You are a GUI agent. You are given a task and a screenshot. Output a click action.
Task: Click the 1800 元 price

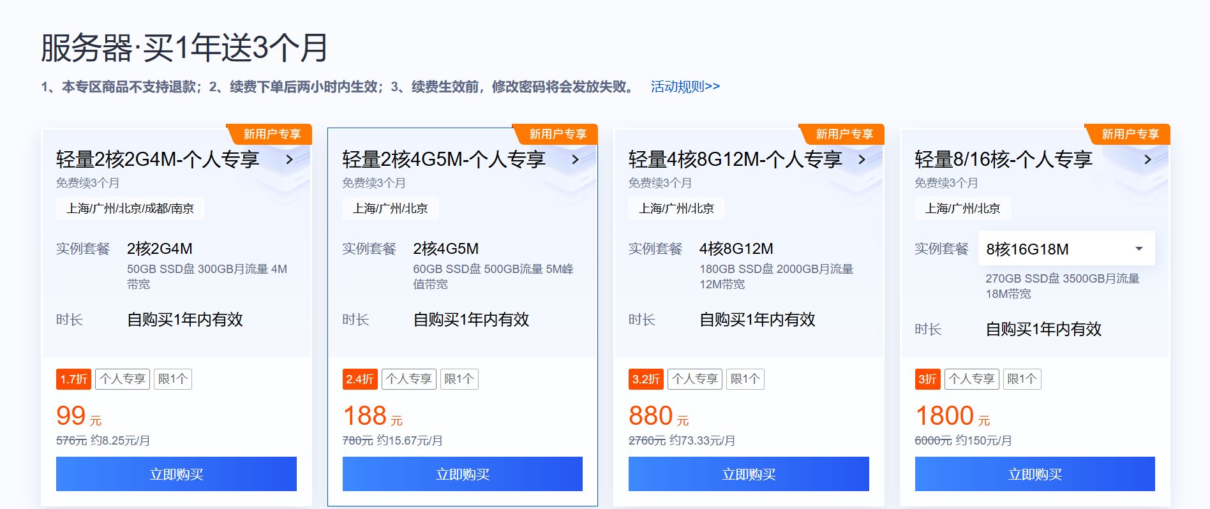(953, 416)
